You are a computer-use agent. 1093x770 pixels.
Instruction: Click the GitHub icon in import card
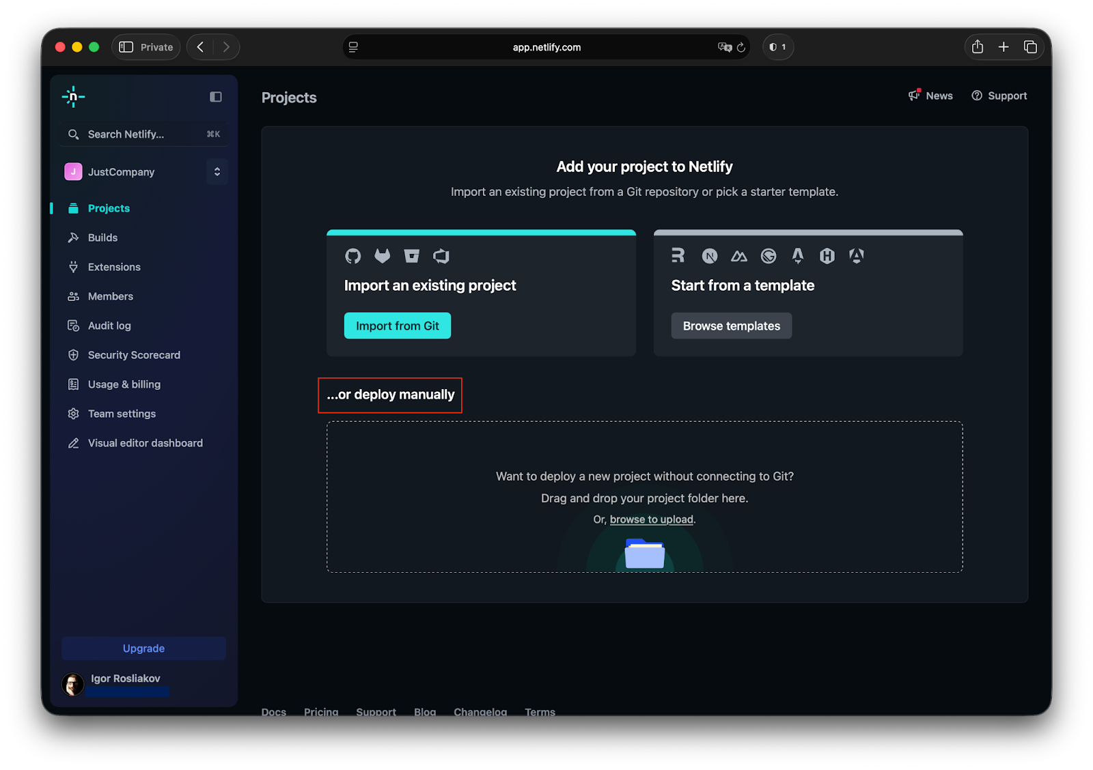[353, 256]
